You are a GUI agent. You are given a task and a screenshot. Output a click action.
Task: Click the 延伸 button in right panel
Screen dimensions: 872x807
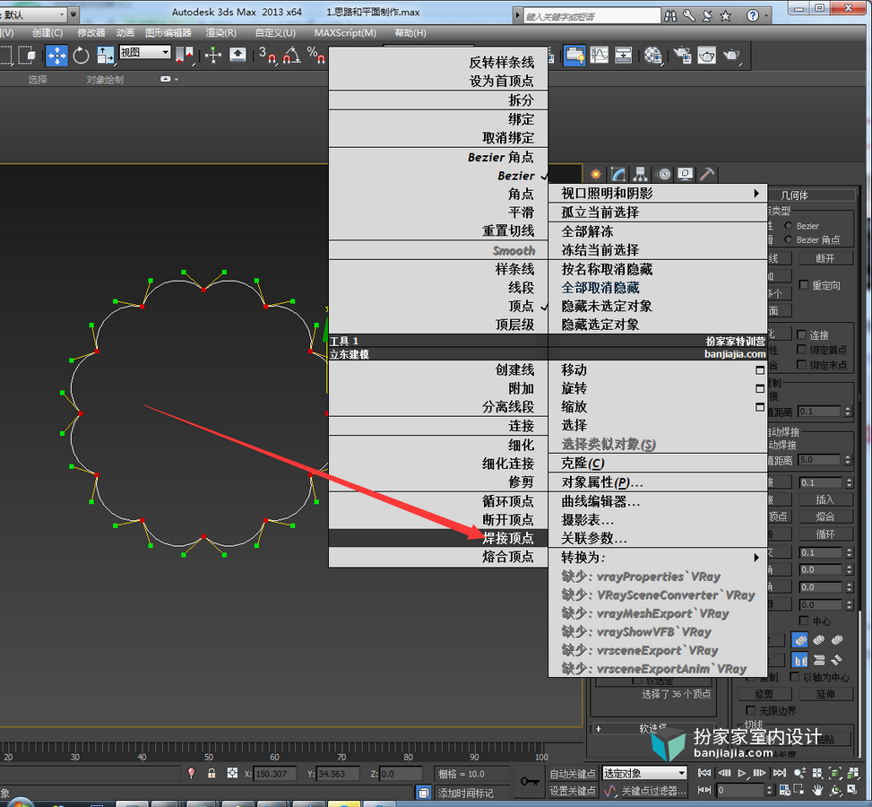pyautogui.click(x=825, y=694)
